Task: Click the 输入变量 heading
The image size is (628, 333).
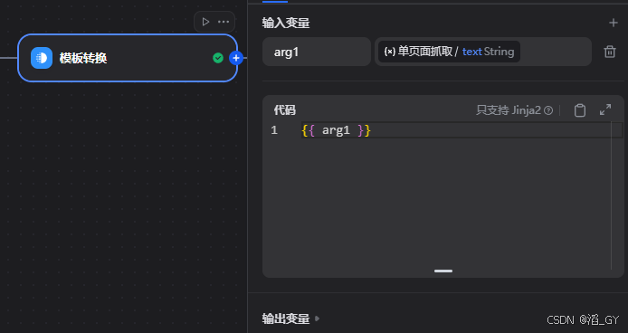Action: 286,23
